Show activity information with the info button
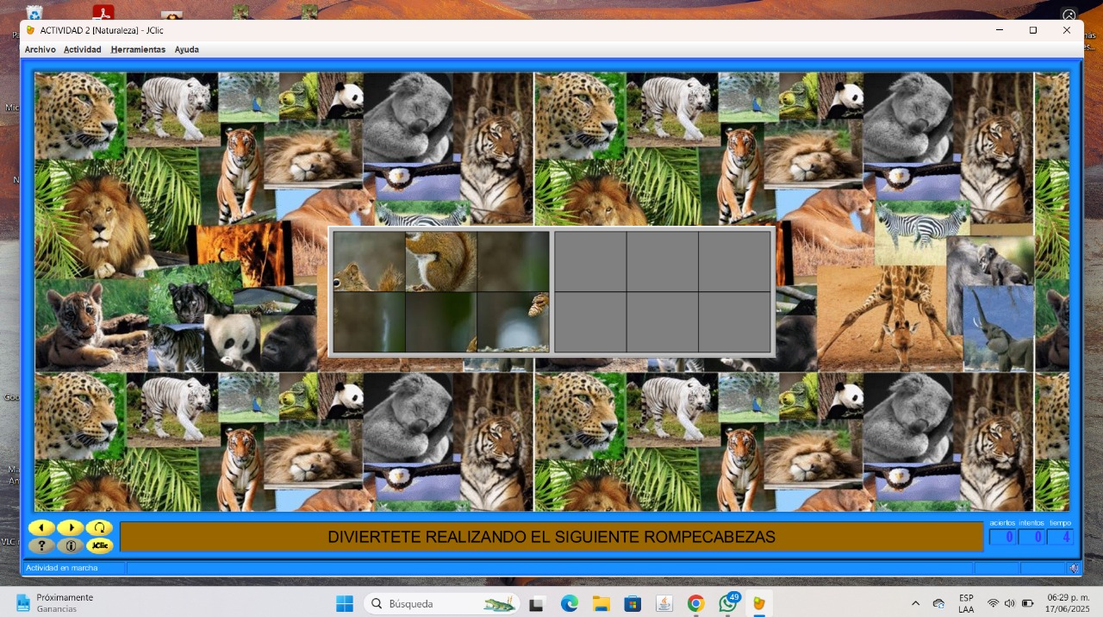The width and height of the screenshot is (1103, 617). point(70,545)
